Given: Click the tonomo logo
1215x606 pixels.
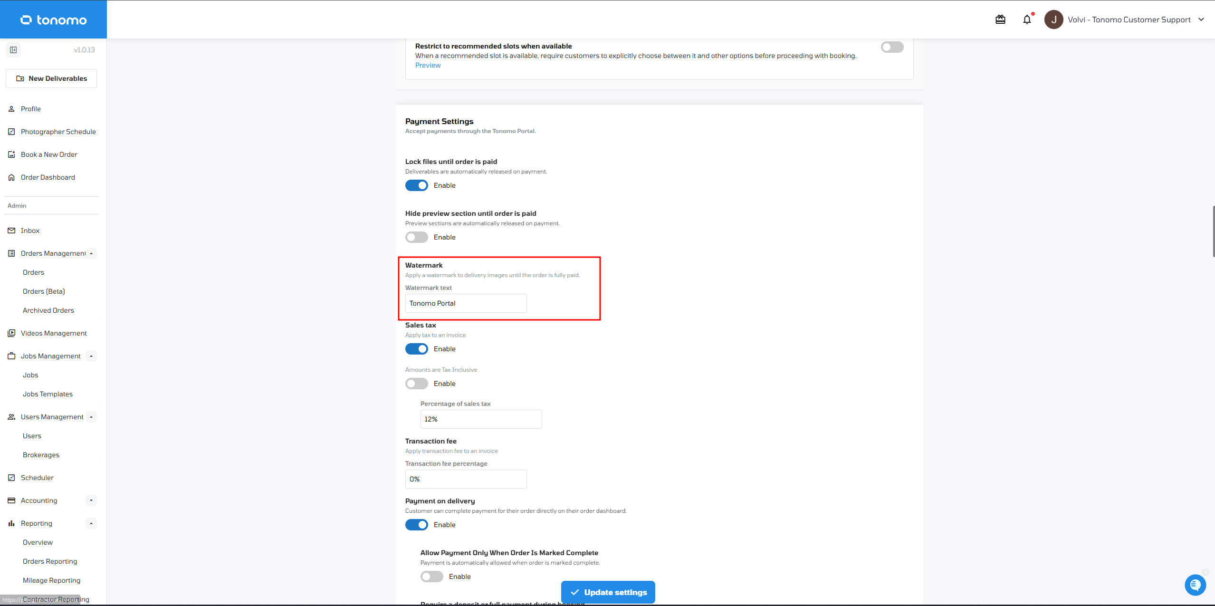Looking at the screenshot, I should 54,20.
